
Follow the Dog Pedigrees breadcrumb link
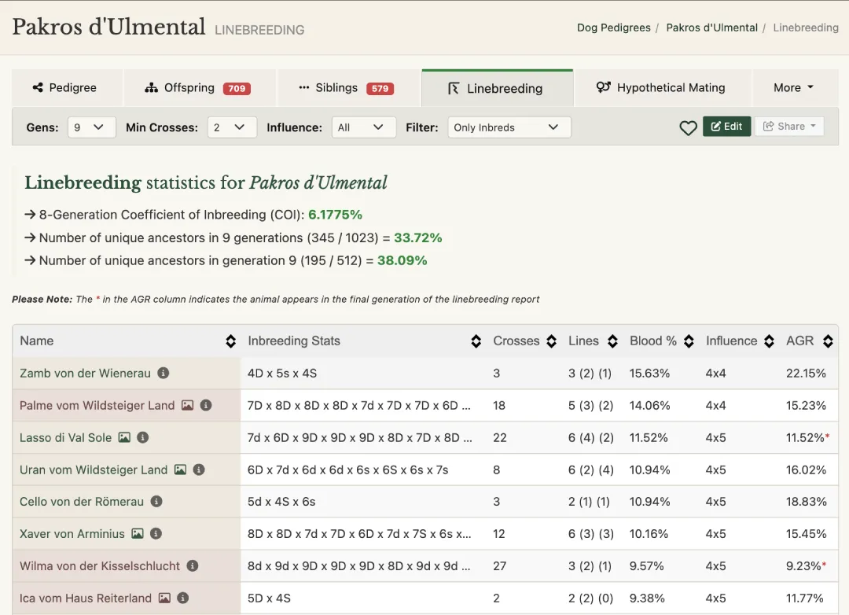pos(613,28)
